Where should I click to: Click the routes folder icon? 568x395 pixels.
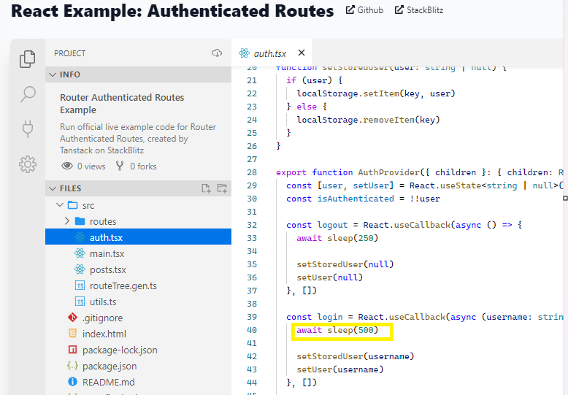(80, 221)
